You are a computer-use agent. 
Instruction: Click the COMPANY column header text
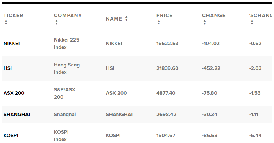coord(68,16)
